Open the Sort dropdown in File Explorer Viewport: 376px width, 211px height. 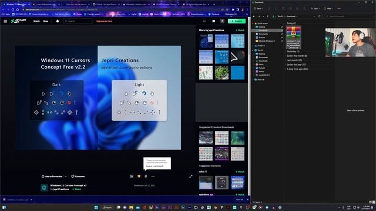pos(315,9)
